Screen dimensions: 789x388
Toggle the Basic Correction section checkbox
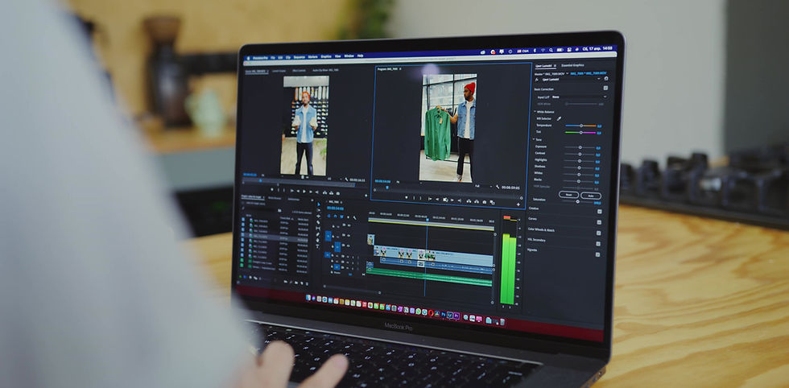coord(605,88)
